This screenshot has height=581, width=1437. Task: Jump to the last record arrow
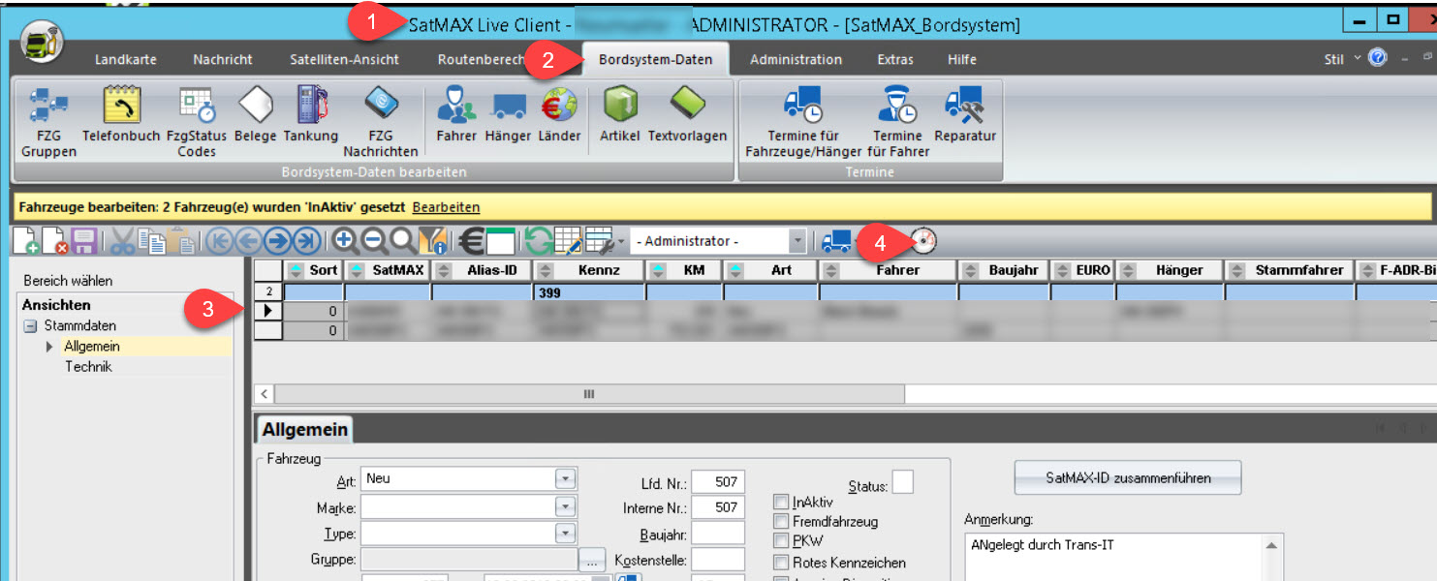click(306, 241)
